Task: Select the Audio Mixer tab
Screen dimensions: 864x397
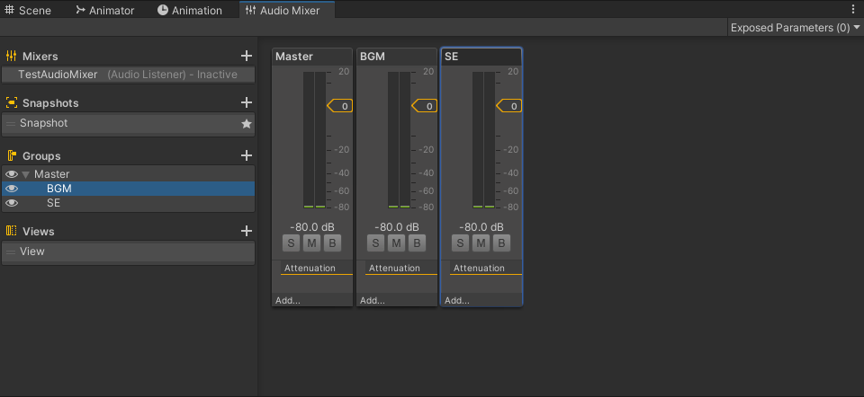Action: click(x=286, y=10)
